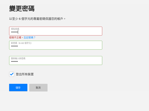Click the 變更密碼 page heading
Viewport: 149px width, 111px height.
pos(22,9)
